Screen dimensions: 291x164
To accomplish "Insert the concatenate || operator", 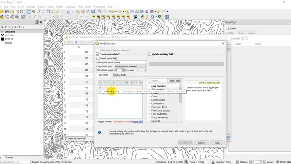I will 127,82.
